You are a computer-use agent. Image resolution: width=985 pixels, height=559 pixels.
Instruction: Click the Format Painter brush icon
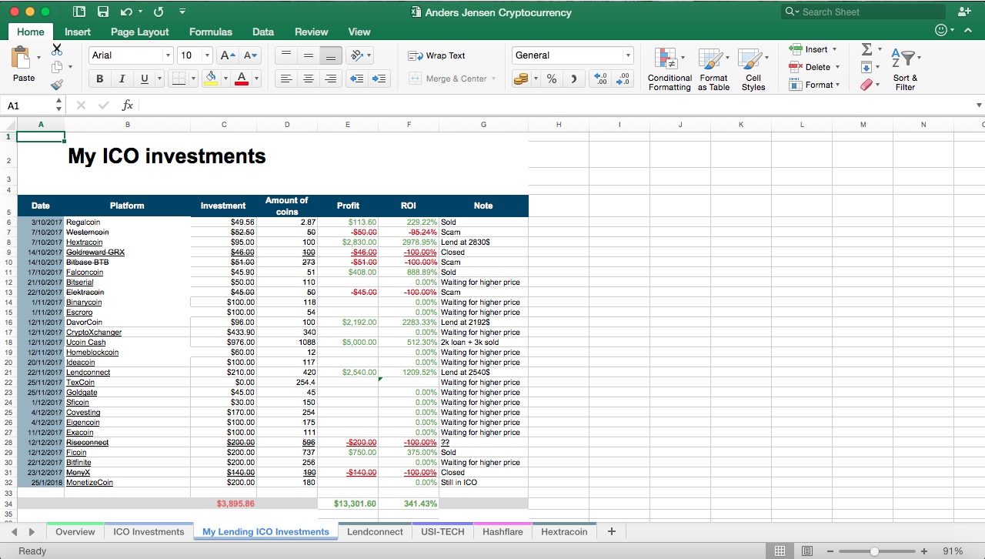57,85
